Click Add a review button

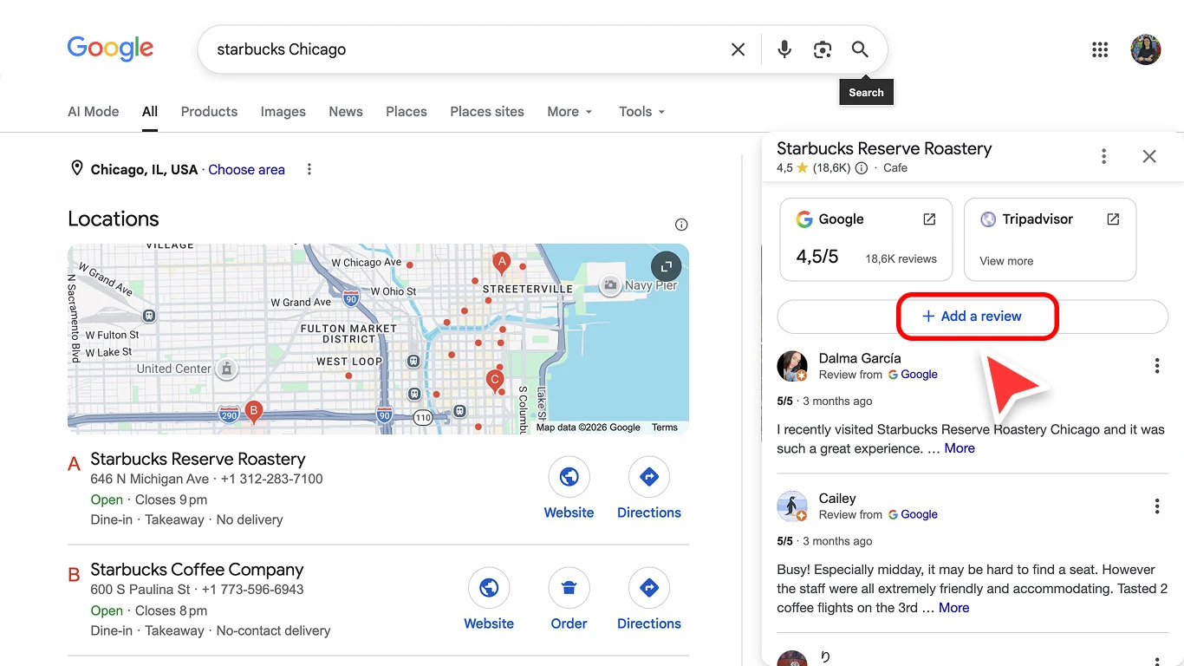[973, 317]
